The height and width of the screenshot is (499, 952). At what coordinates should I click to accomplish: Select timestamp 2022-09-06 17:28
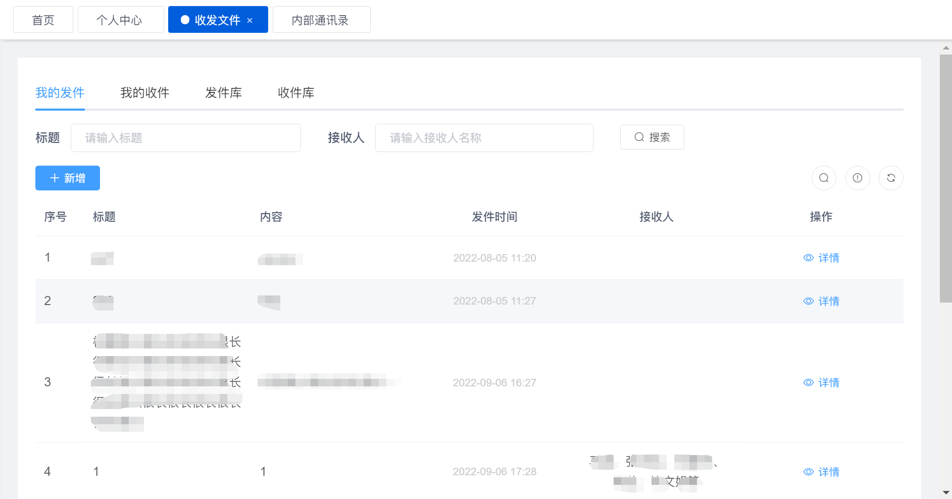coord(494,472)
